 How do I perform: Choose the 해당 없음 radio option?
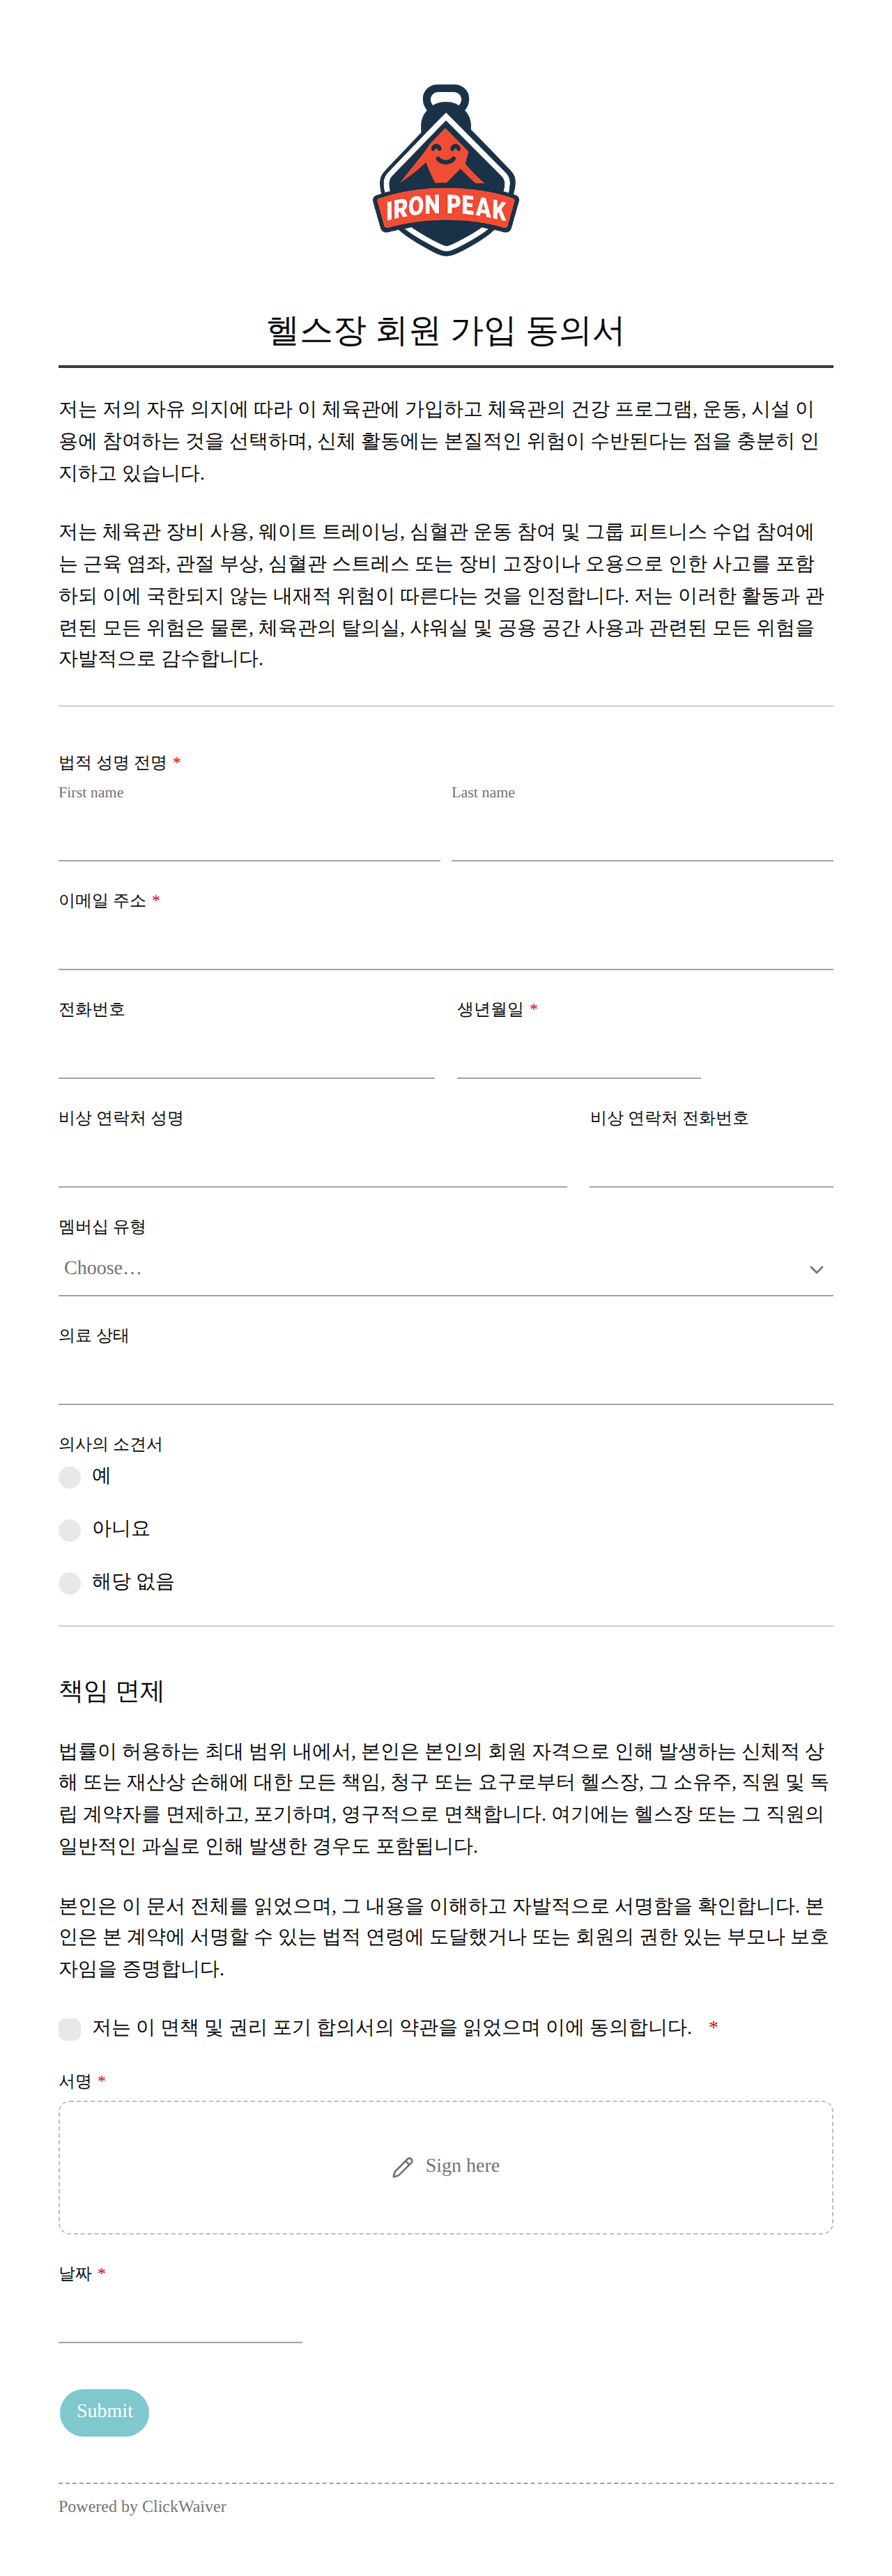coord(70,1583)
